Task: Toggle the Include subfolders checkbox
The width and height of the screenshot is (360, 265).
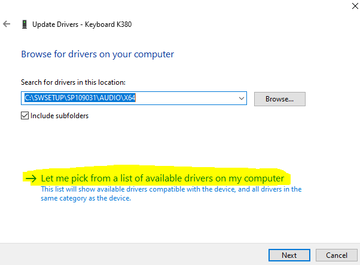Action: click(25, 116)
